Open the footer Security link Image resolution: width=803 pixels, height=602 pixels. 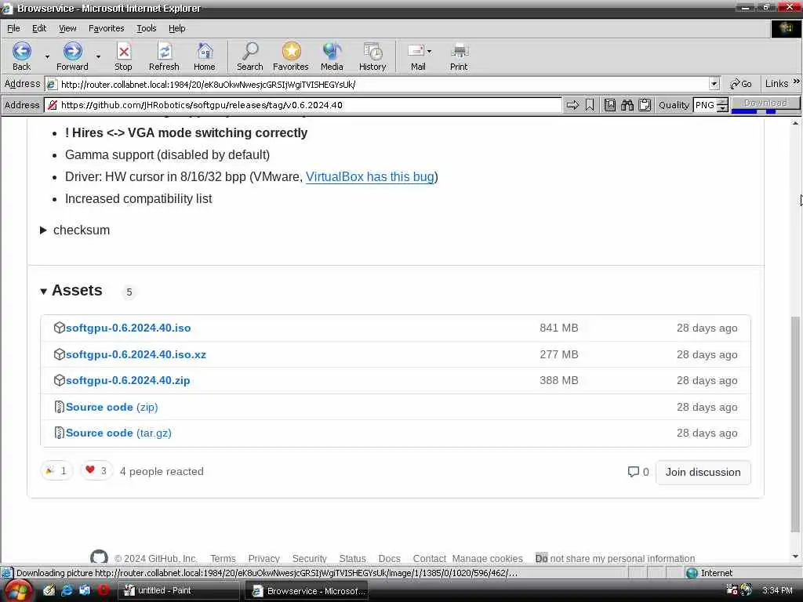click(309, 558)
